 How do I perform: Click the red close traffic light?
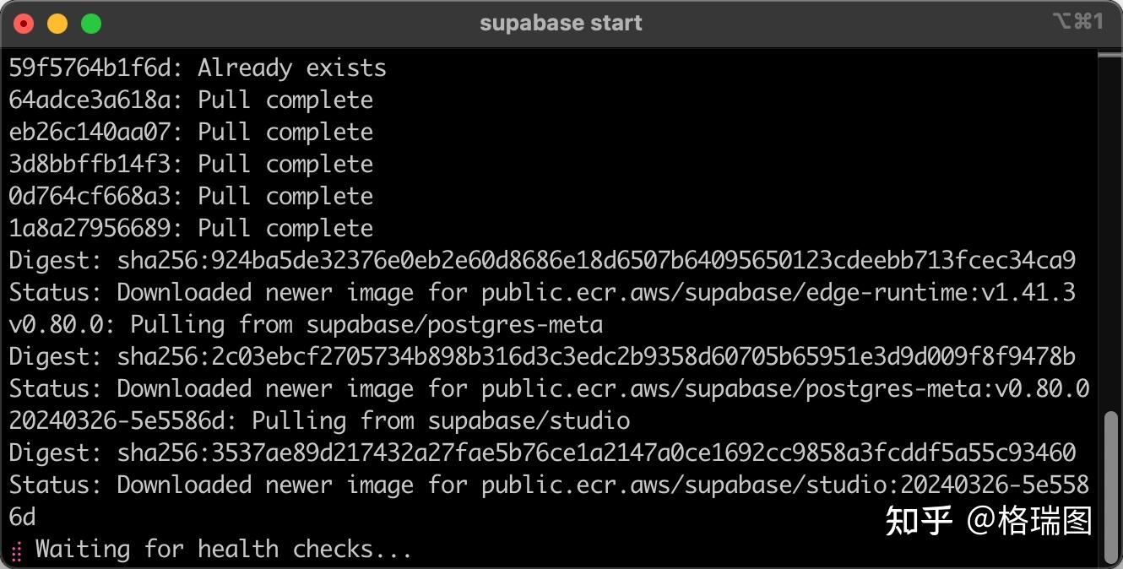point(24,23)
